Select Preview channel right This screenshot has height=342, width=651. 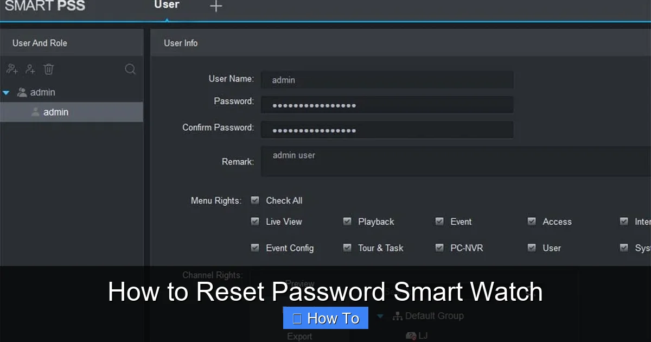(300, 283)
